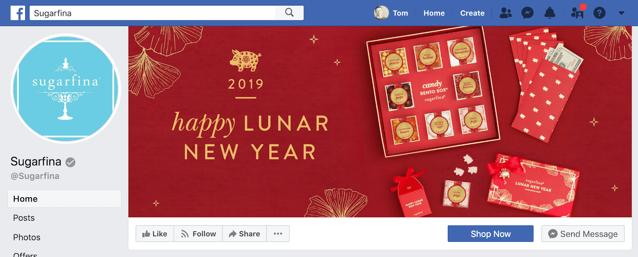The width and height of the screenshot is (638, 257).
Task: Open the Notifications bell icon
Action: (550, 13)
